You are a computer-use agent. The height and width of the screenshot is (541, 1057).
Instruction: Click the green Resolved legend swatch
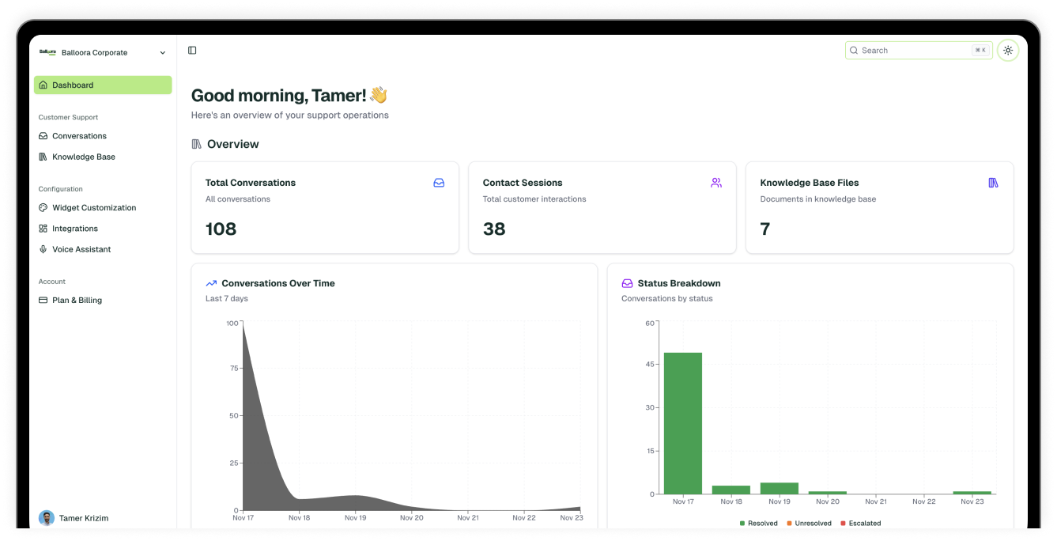(742, 524)
